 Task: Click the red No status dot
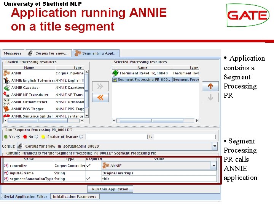25,137
